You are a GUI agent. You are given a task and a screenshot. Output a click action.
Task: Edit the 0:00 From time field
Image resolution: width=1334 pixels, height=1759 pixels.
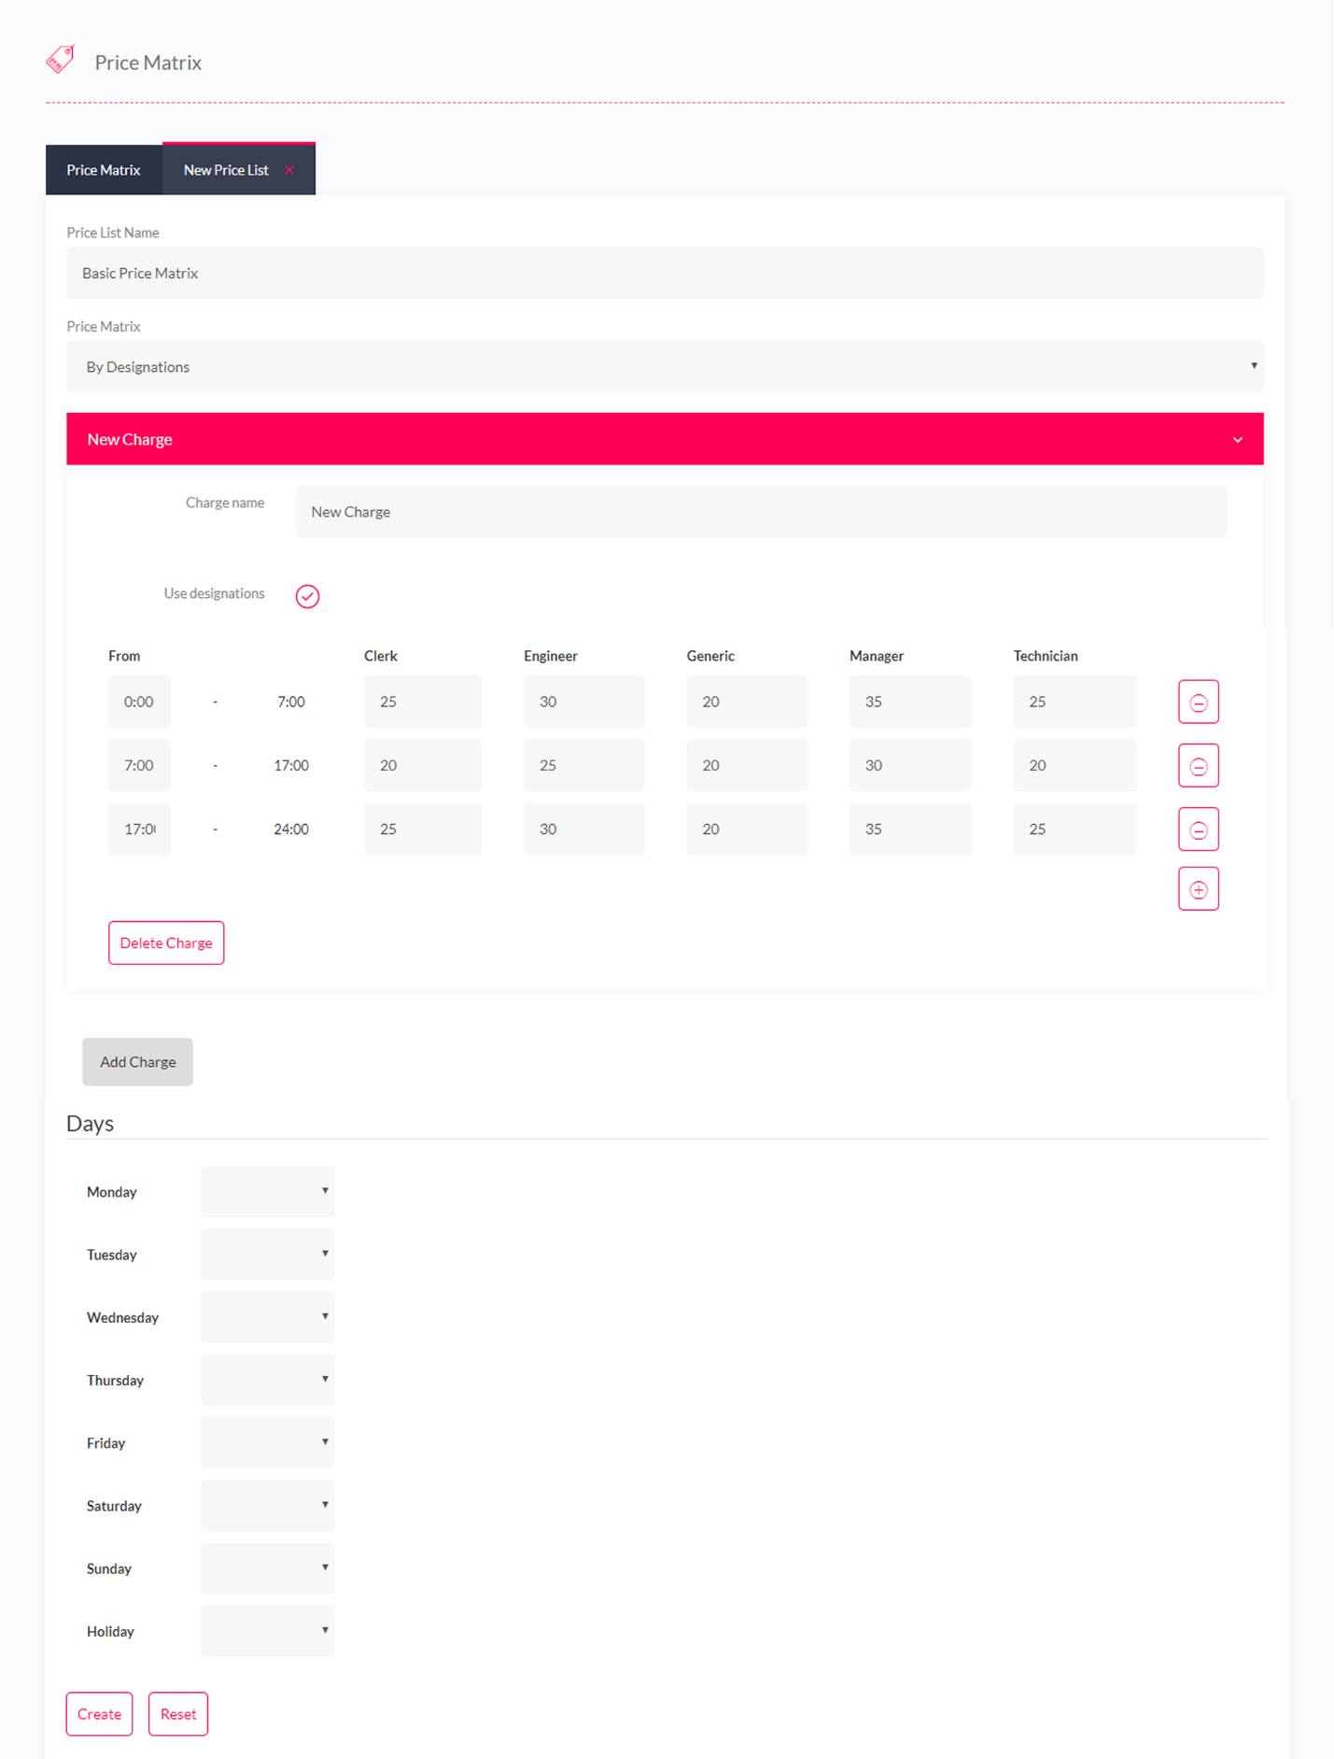tap(139, 702)
